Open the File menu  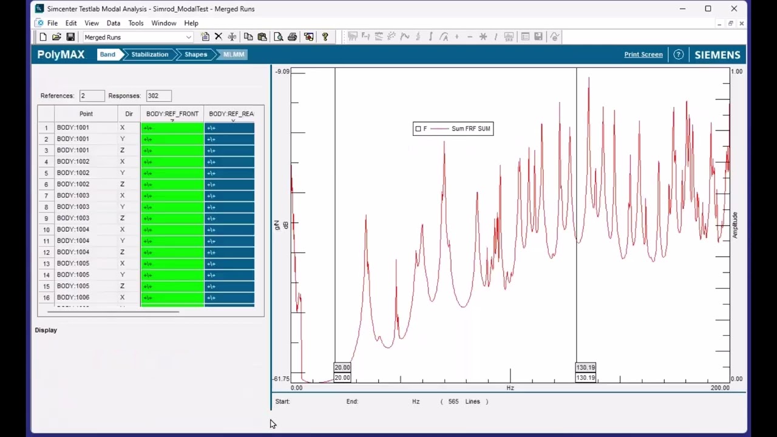click(x=52, y=23)
